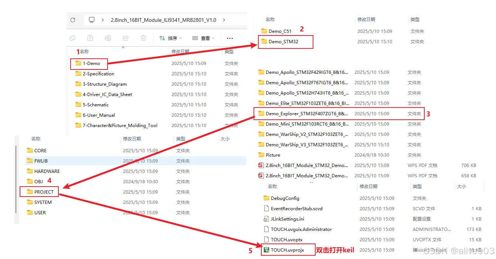Viewport: 496px width, 259px height.
Task: Select the Picture folder
Action: [x=269, y=155]
